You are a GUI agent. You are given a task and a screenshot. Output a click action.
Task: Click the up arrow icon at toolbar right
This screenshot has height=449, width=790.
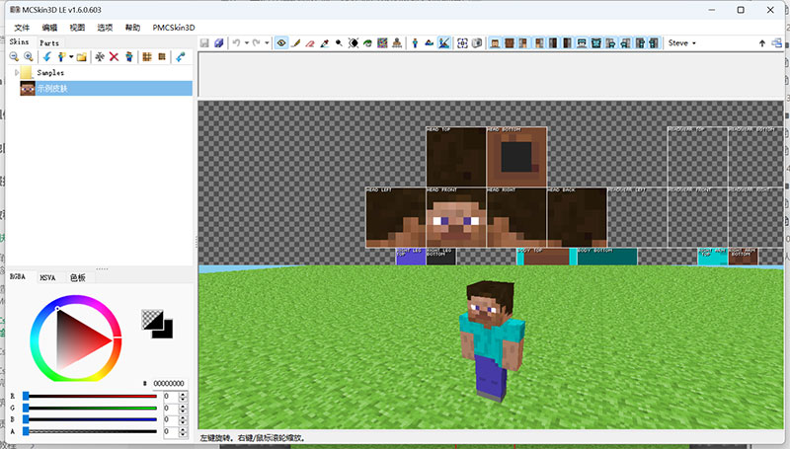761,43
